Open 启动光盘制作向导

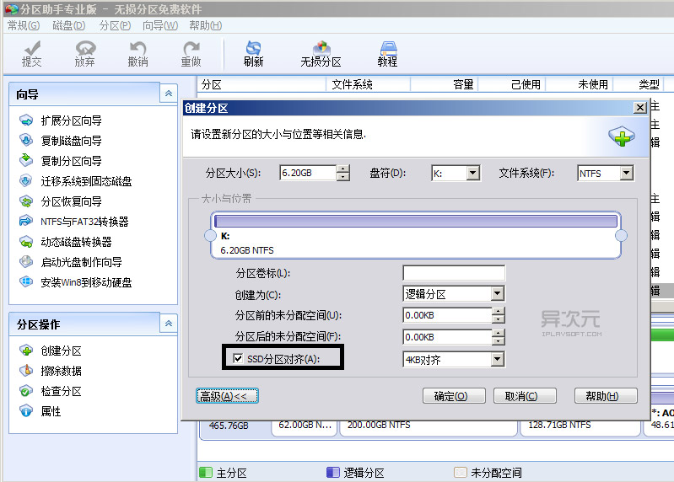71,261
